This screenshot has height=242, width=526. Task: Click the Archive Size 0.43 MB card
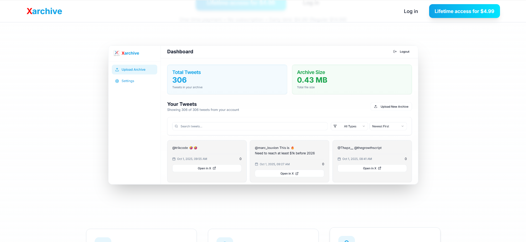pyautogui.click(x=352, y=80)
